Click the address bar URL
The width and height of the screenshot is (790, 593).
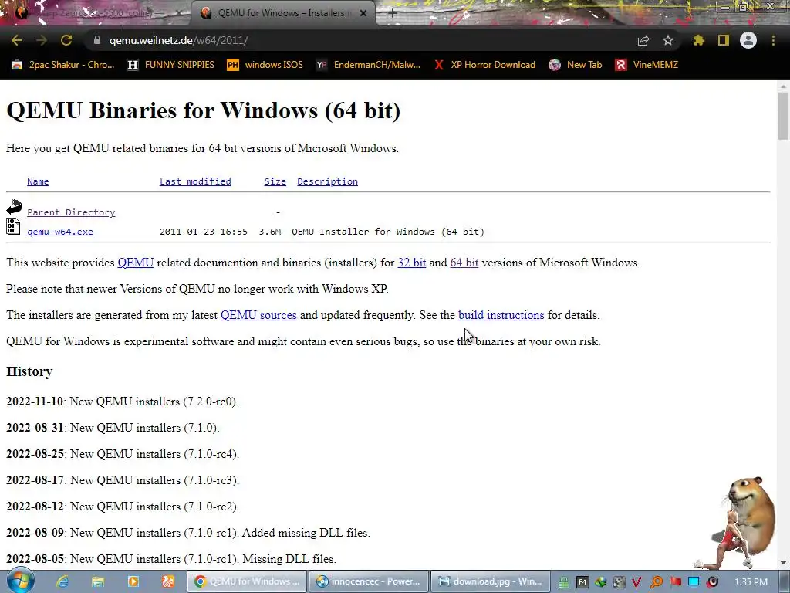click(x=178, y=40)
